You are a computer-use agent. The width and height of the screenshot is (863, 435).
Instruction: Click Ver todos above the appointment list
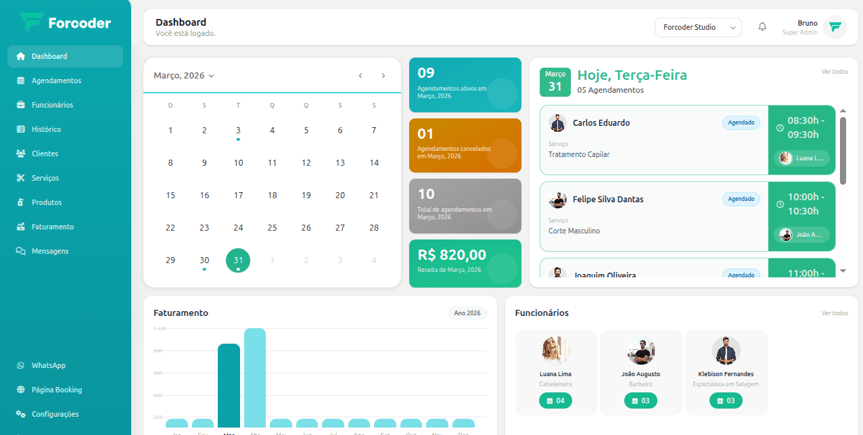835,71
